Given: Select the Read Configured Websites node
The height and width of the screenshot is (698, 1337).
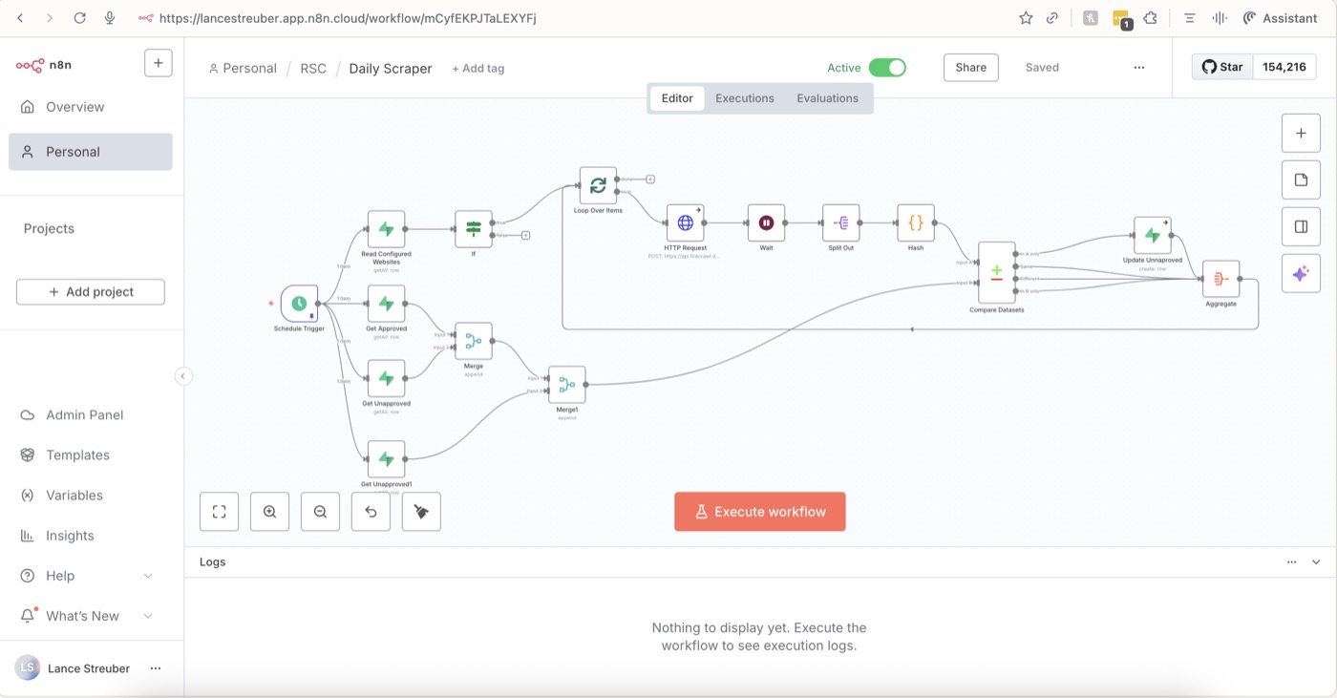Looking at the screenshot, I should (x=386, y=229).
